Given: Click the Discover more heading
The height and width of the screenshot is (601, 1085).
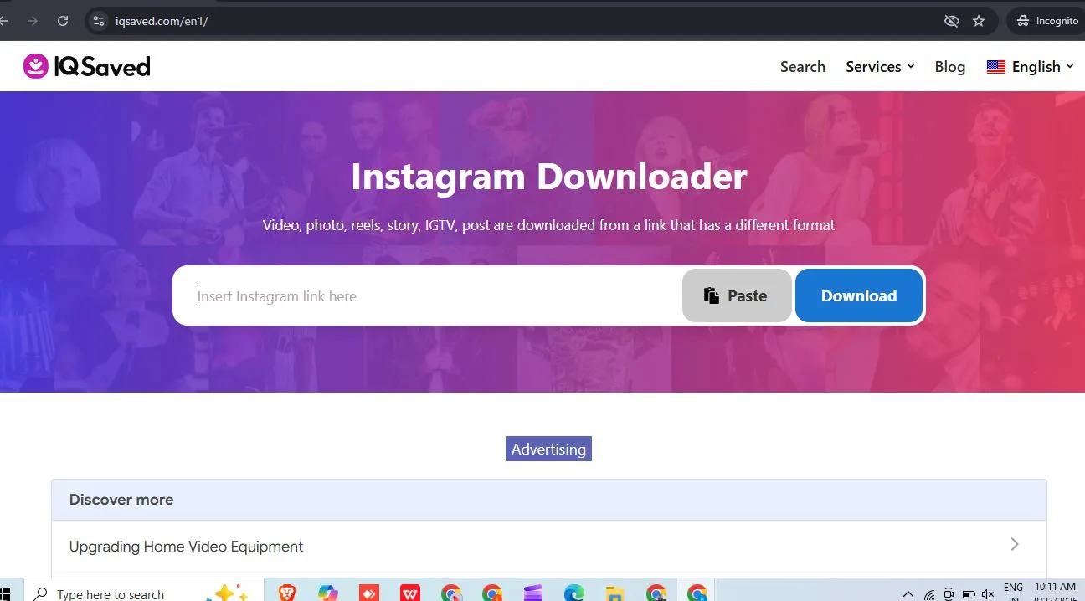Looking at the screenshot, I should (x=121, y=500).
